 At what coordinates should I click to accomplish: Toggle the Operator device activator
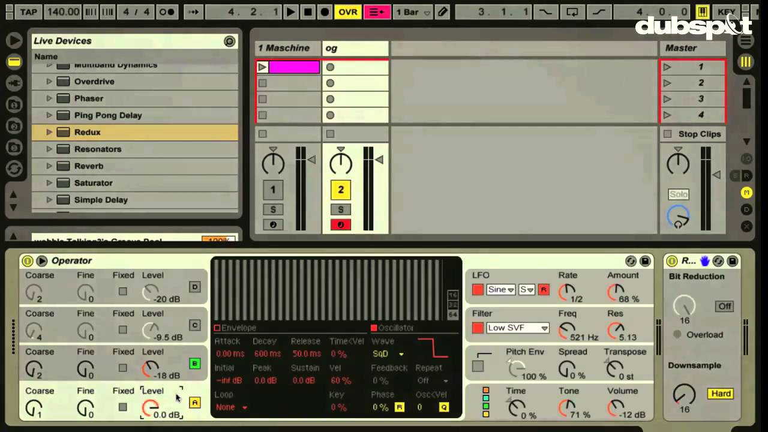click(x=27, y=261)
